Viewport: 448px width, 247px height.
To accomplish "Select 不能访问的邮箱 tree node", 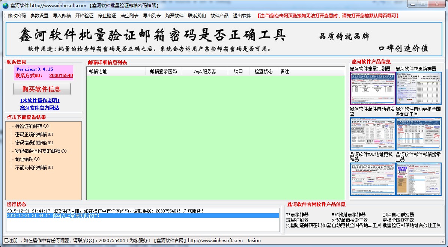I will [x=34, y=167].
